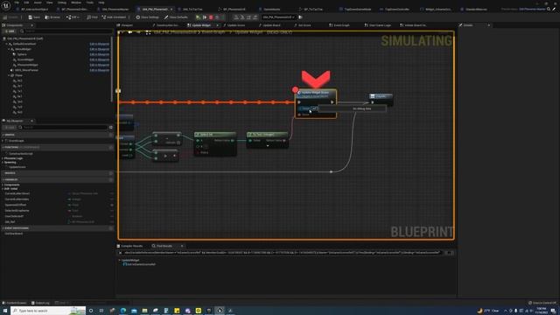Switch to the Start Game Logic tab
The height and width of the screenshot is (315, 560).
tap(377, 25)
